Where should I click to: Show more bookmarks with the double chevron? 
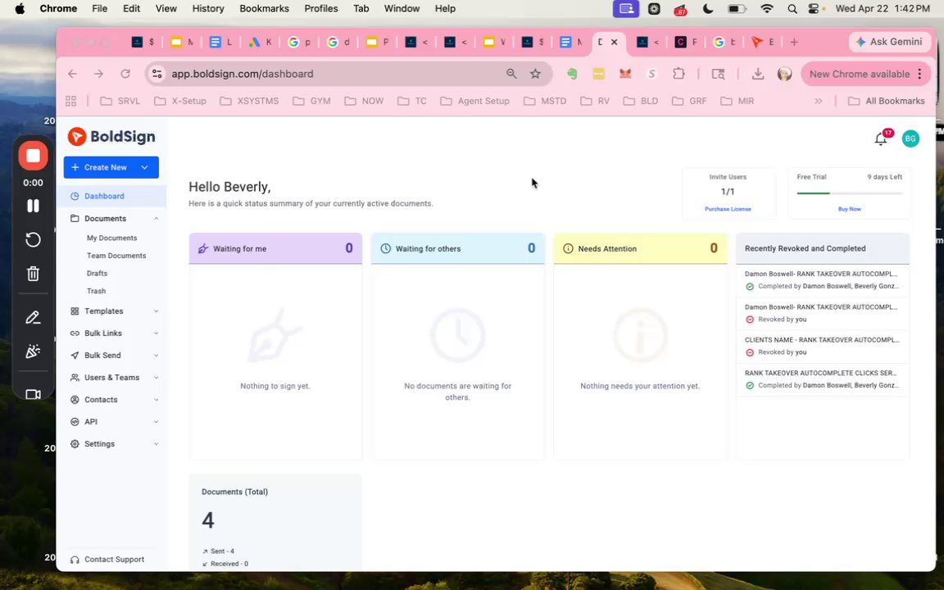(818, 101)
